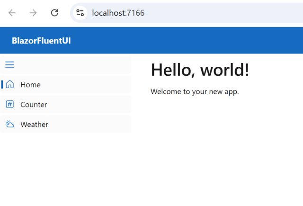Open the site information icon in address bar
The width and height of the screenshot is (303, 206).
click(80, 13)
